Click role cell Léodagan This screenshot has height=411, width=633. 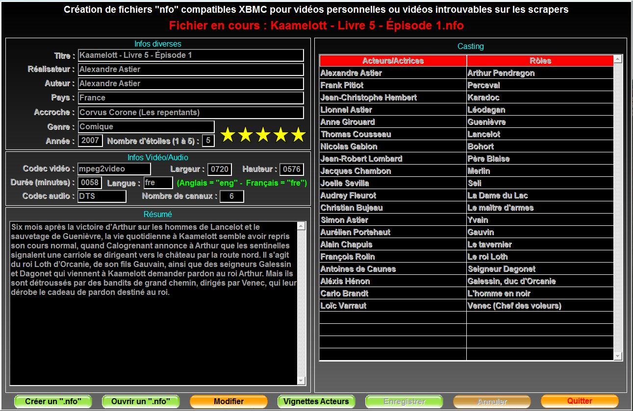coord(540,110)
